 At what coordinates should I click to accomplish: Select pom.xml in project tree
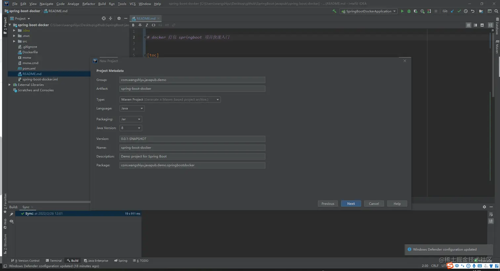pos(29,69)
